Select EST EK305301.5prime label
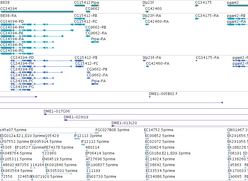248x181 pixels. (62, 171)
